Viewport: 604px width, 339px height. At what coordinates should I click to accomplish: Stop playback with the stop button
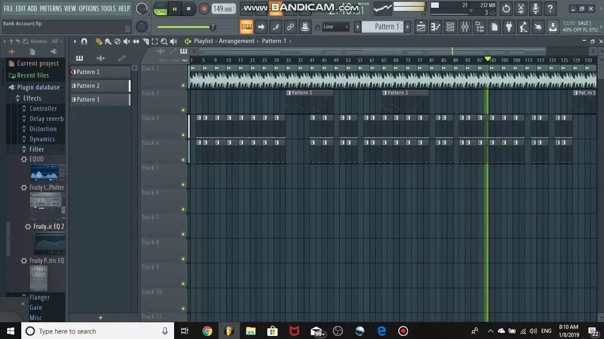point(189,8)
